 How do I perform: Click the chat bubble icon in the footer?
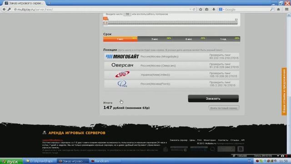(x=212, y=149)
